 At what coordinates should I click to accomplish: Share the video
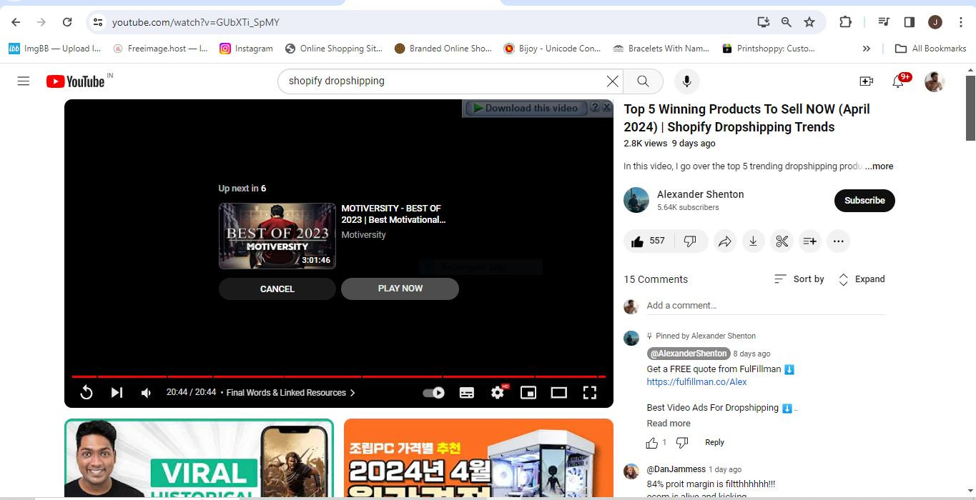(725, 241)
